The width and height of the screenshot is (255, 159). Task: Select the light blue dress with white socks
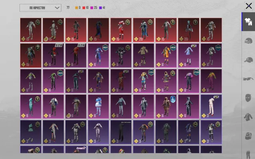[x=188, y=55]
